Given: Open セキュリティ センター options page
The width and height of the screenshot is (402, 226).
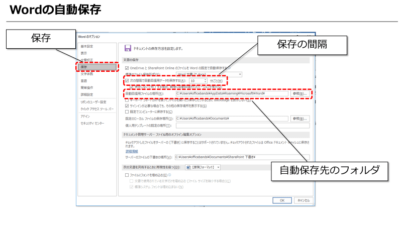Looking at the screenshot, I should (92, 123).
